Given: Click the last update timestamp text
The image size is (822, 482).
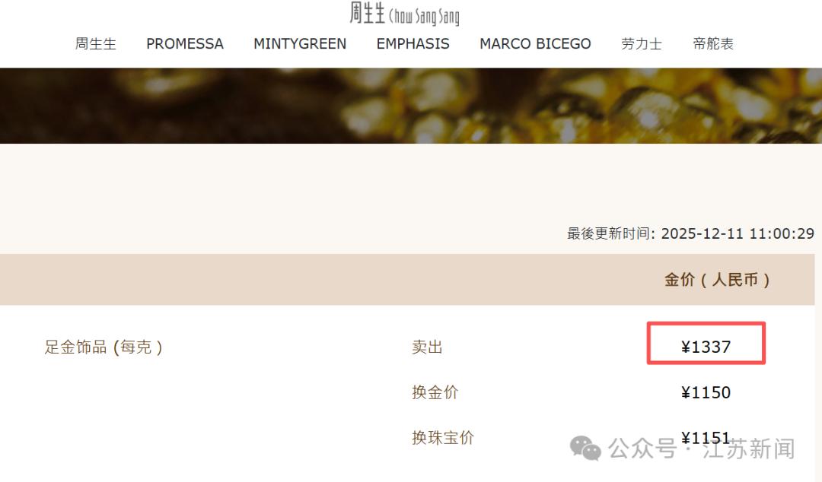Looking at the screenshot, I should pyautogui.click(x=690, y=233).
